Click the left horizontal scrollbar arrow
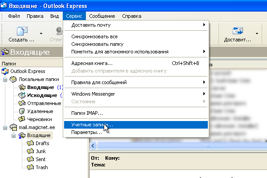This screenshot has width=267, height=178. [93, 146]
